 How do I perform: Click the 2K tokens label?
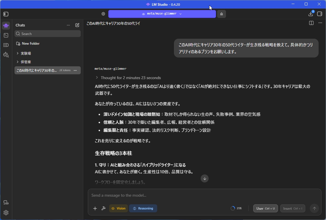[x=65, y=70]
